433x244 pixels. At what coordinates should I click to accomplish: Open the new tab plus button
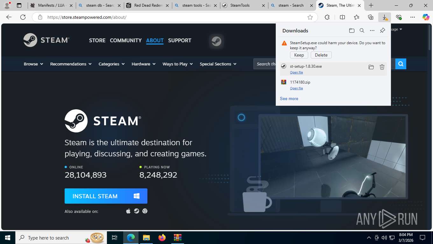[x=371, y=5]
